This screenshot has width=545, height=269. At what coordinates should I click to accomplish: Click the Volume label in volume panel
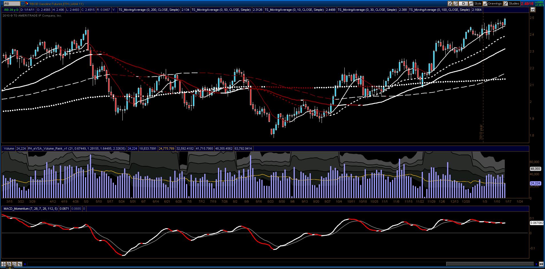9,148
